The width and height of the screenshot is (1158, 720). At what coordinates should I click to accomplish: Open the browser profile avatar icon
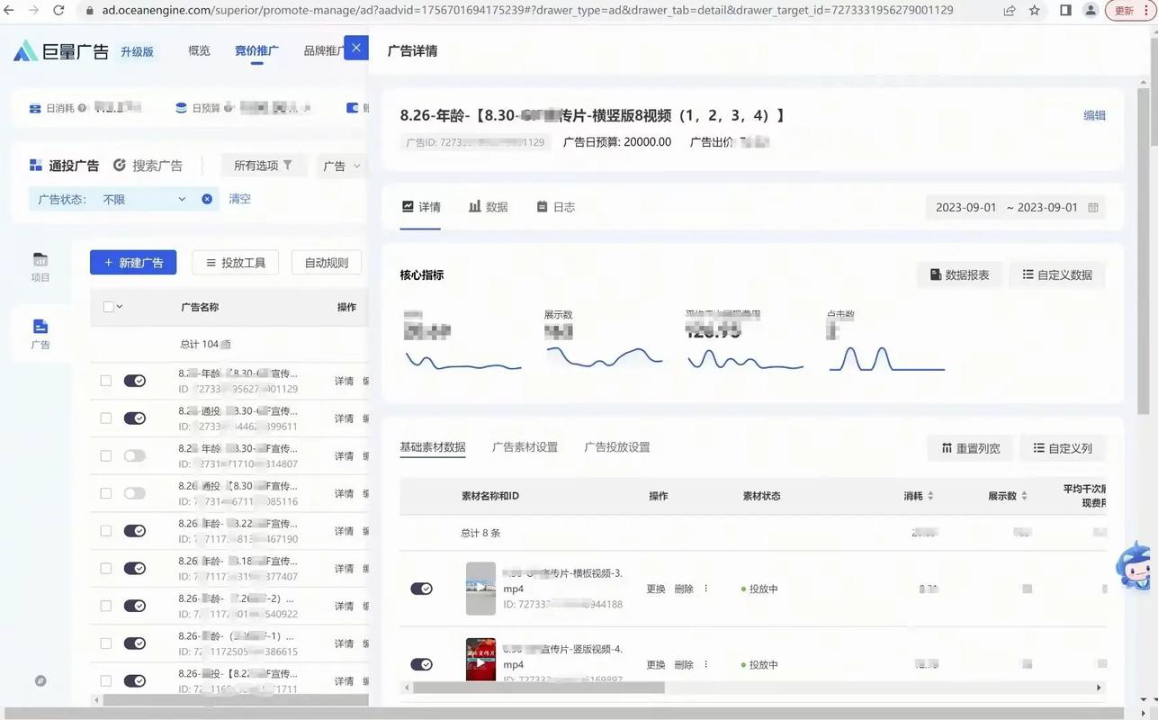point(1091,11)
